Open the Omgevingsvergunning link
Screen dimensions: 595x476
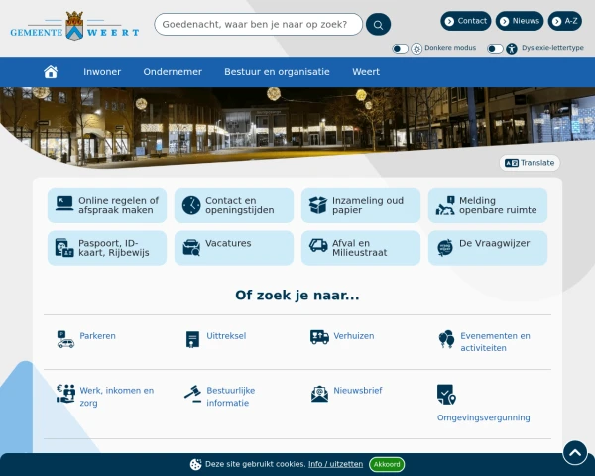484,417
